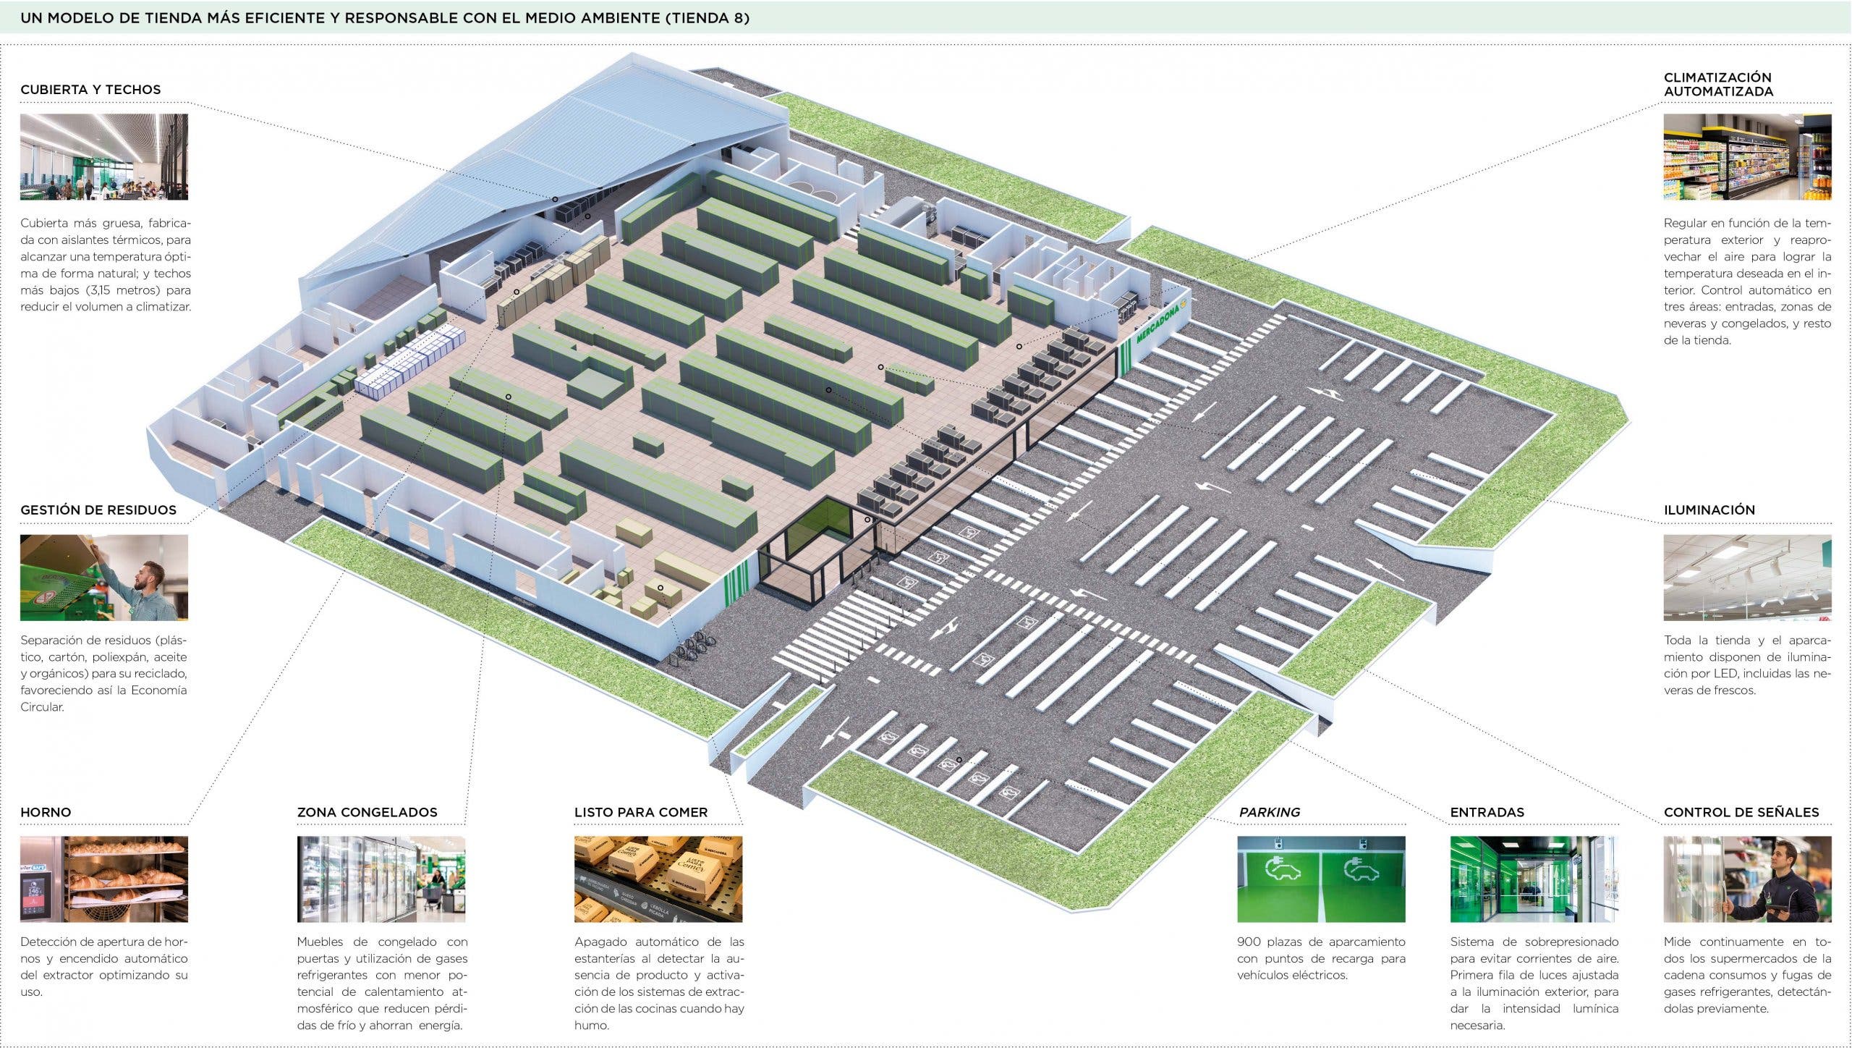This screenshot has height=1048, width=1852.
Task: Click the Horno croissants photo
Action: tap(103, 879)
